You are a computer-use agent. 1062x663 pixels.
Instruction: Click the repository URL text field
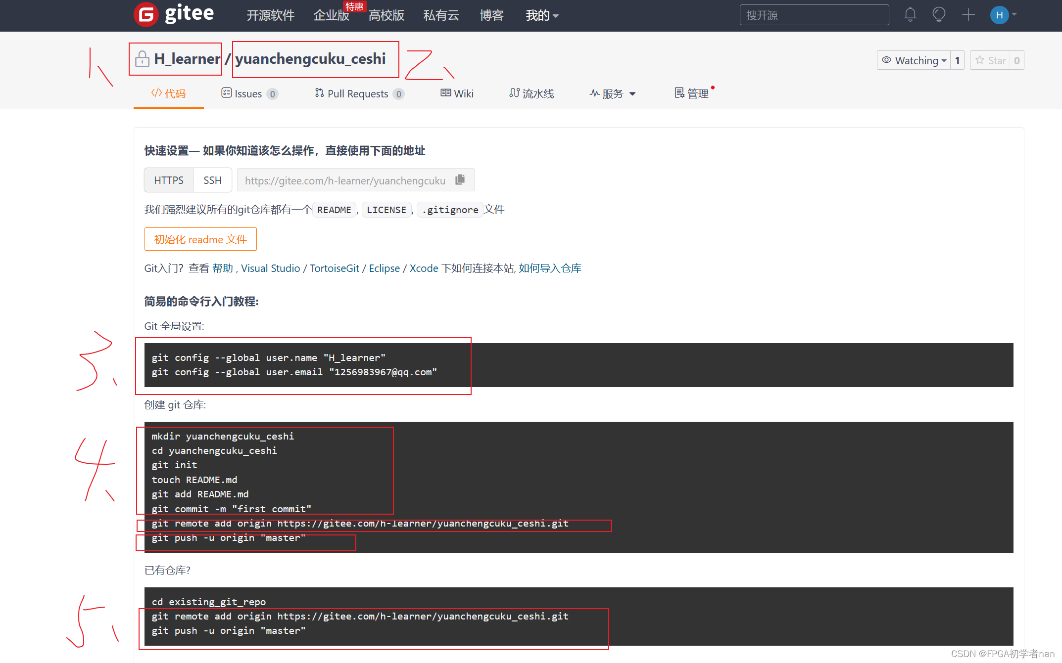click(345, 180)
